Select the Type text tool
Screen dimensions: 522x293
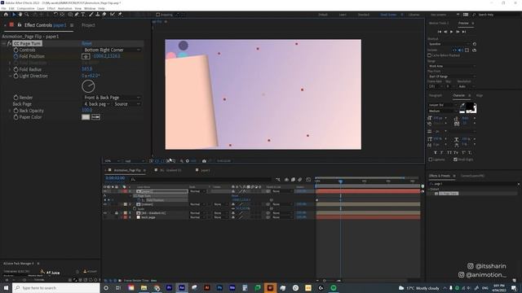[83, 15]
